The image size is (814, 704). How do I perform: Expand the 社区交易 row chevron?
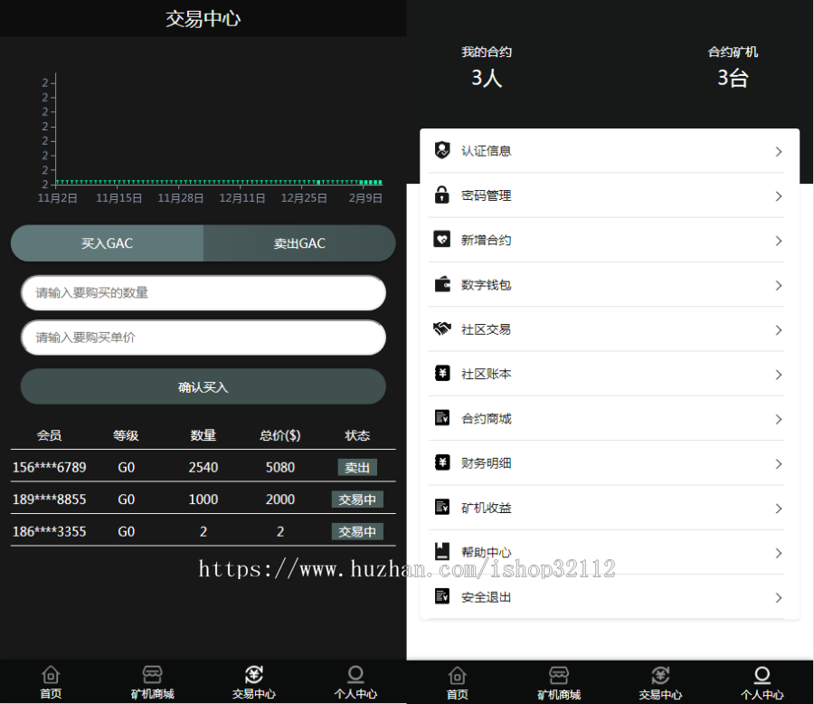click(779, 330)
